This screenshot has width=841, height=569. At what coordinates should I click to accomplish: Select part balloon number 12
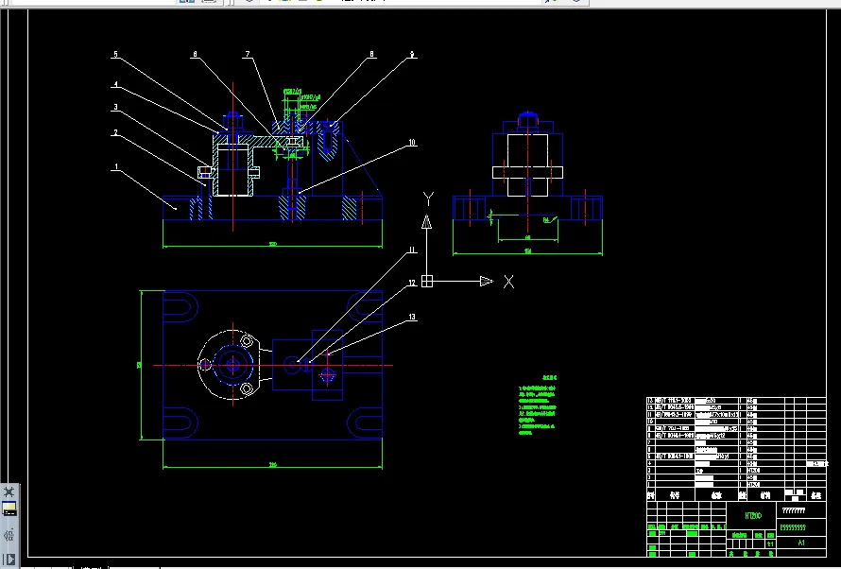coord(412,284)
